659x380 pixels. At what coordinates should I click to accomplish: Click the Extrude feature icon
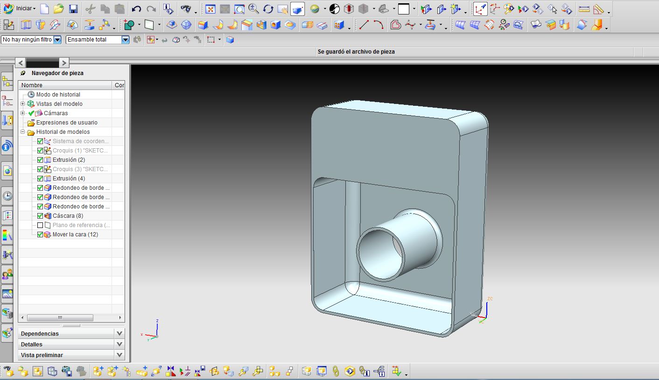pos(26,25)
